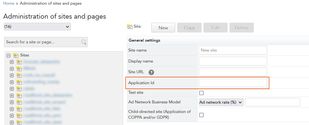Expand the fourth site in the tree
This screenshot has height=125, width=309.
[12, 82]
